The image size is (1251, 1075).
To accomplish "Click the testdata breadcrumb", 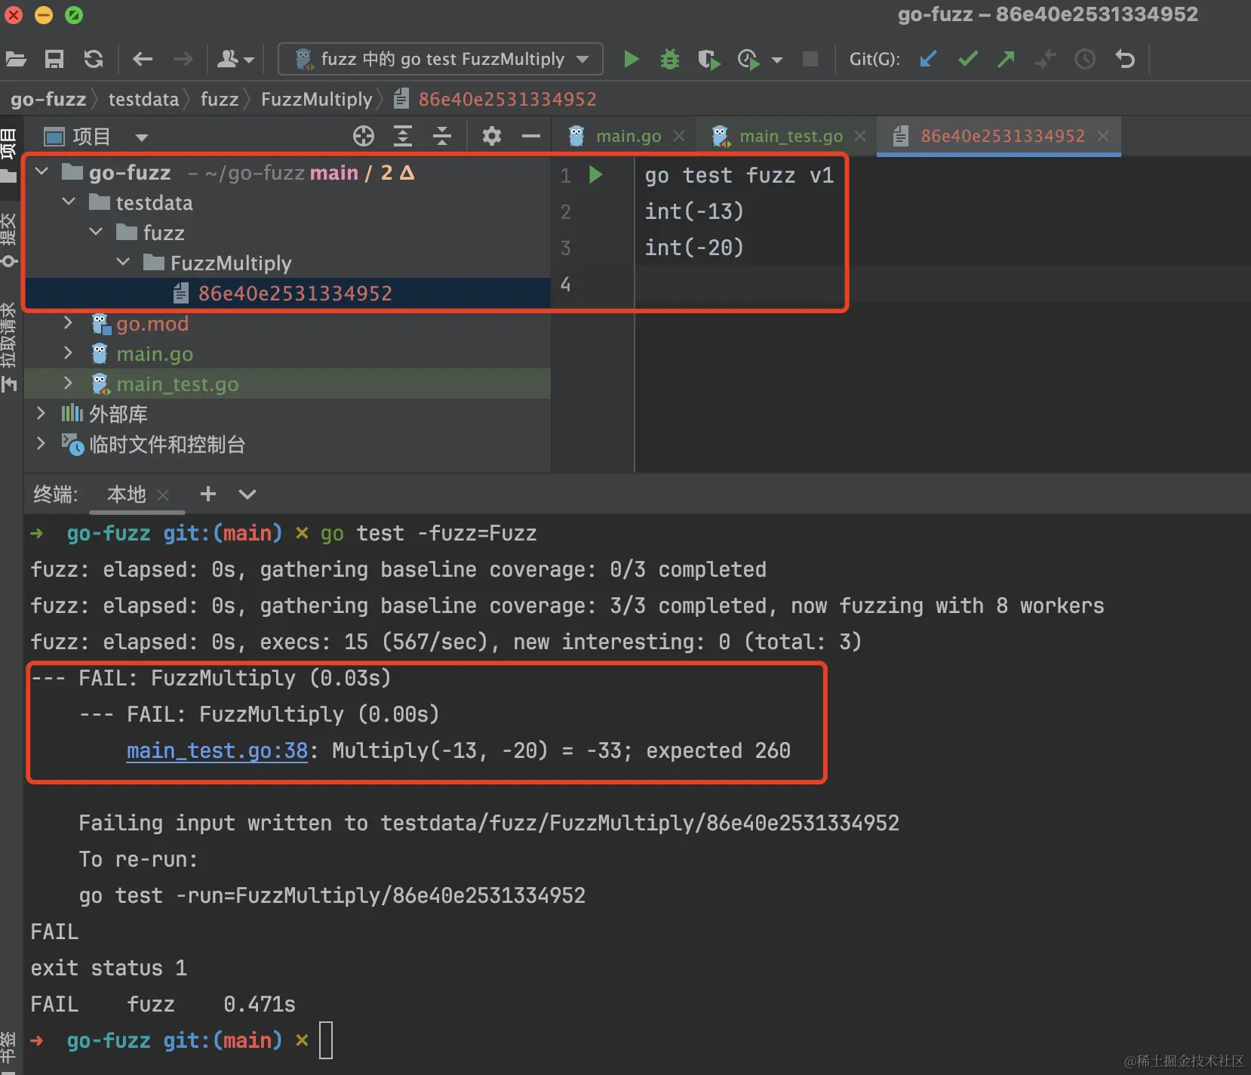I will (x=143, y=99).
